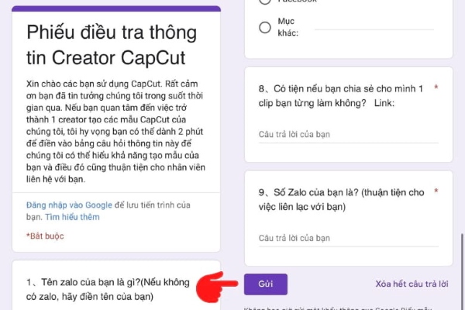This screenshot has height=310, width=465.
Task: Click the question 8 clip sharing prompt text
Action: tap(341, 96)
